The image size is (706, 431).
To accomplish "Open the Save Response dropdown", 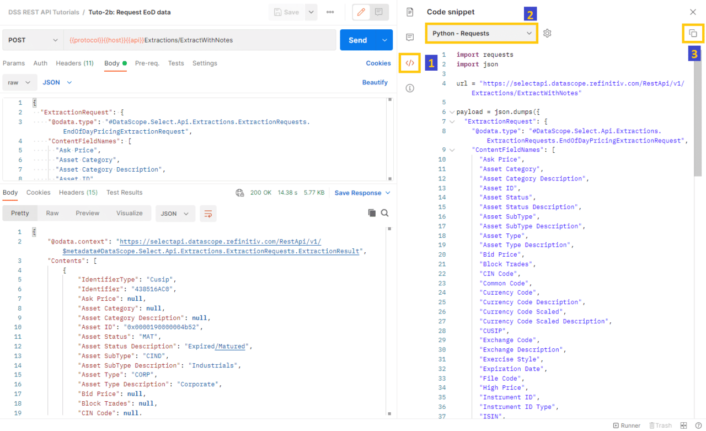I will tap(362, 193).
